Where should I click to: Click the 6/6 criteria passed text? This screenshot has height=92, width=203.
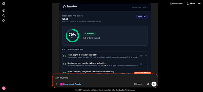[92, 38]
